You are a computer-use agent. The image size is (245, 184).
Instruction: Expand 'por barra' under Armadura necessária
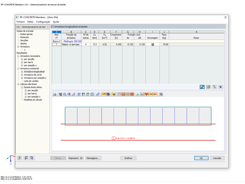point(22,62)
